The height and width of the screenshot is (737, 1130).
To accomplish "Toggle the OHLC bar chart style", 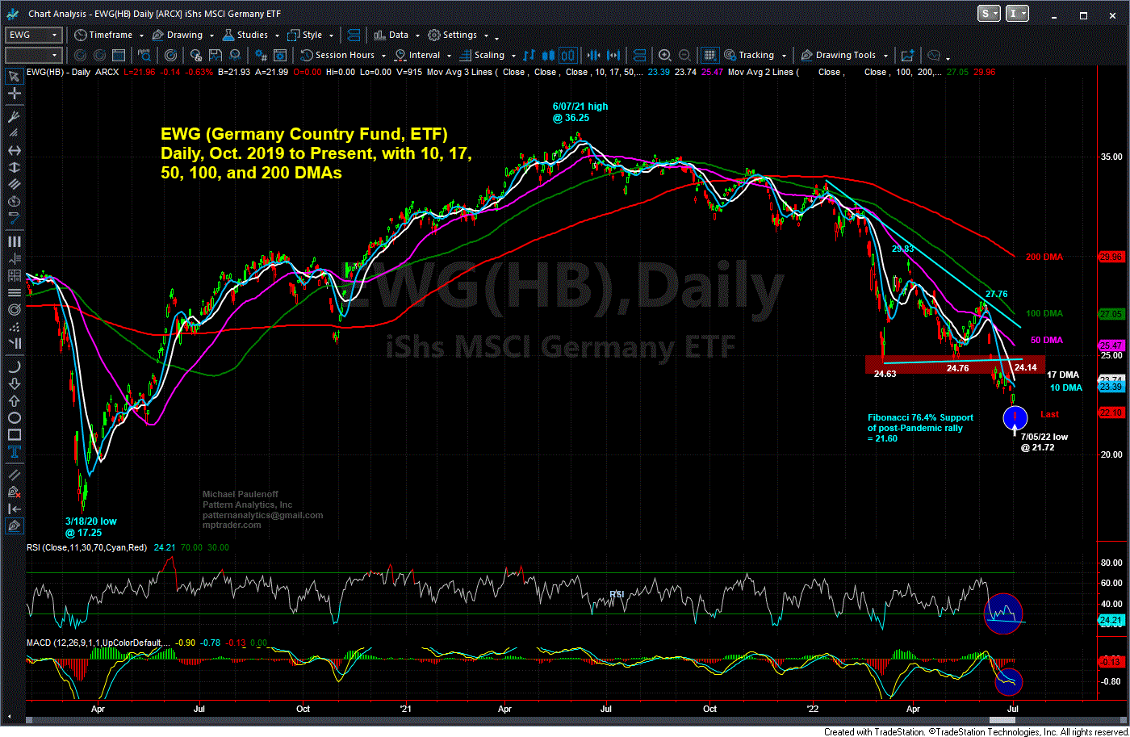I will tap(529, 55).
